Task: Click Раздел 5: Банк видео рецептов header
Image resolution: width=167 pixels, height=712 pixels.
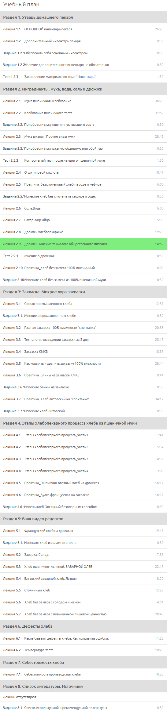Action: coord(83,519)
